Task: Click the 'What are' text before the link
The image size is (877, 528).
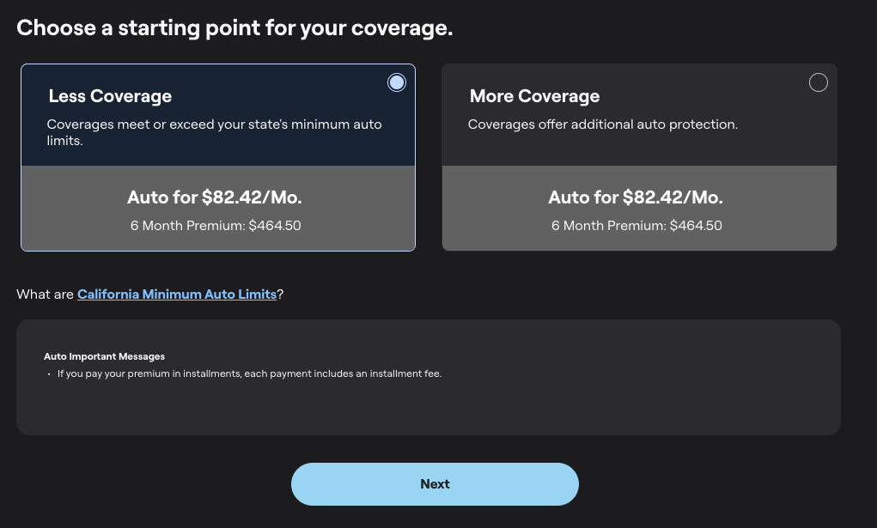Action: pyautogui.click(x=45, y=294)
